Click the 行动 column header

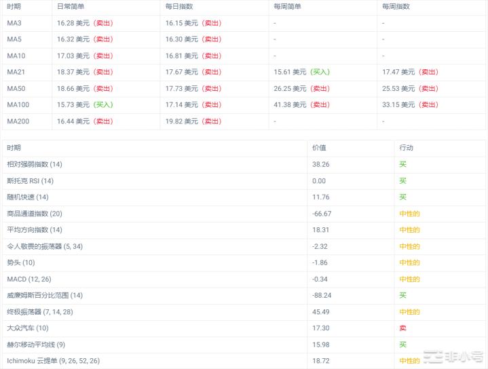pyautogui.click(x=406, y=148)
